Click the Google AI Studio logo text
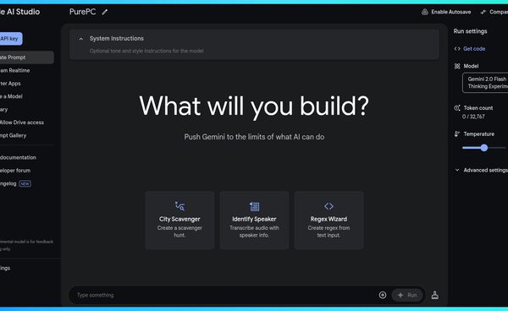 click(x=19, y=12)
